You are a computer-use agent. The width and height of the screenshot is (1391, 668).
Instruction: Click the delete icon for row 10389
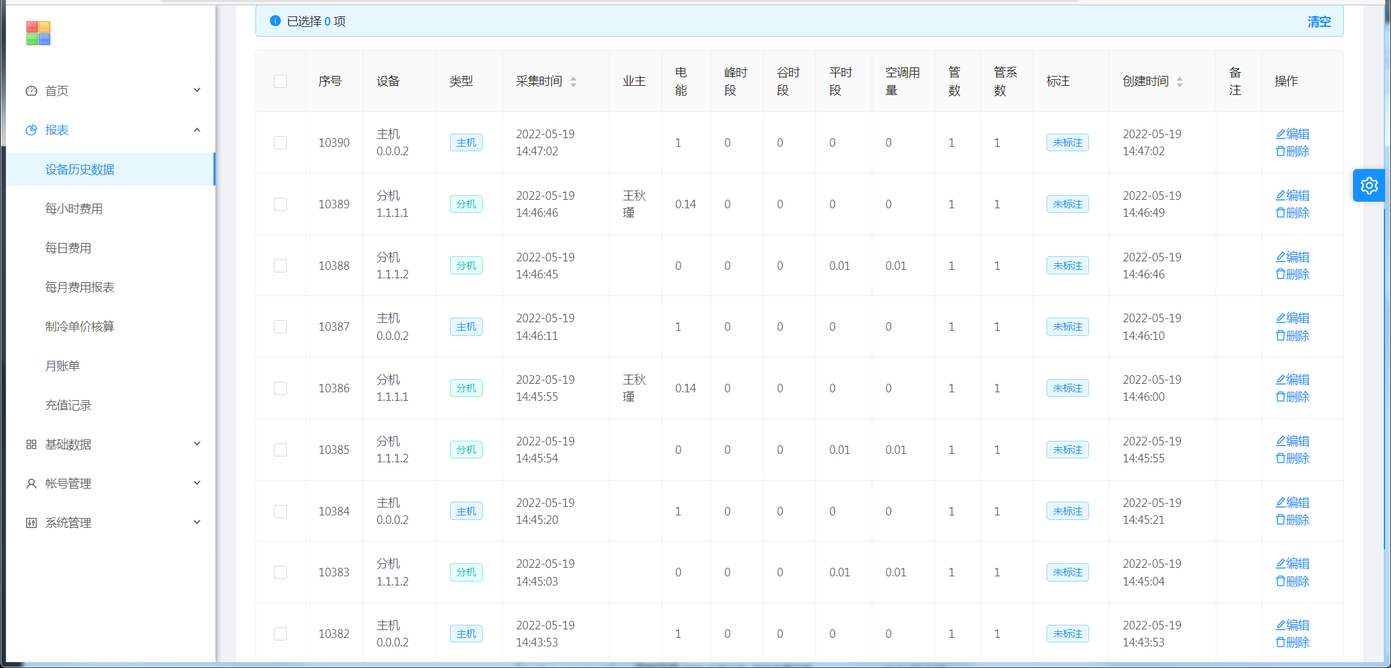point(1280,213)
